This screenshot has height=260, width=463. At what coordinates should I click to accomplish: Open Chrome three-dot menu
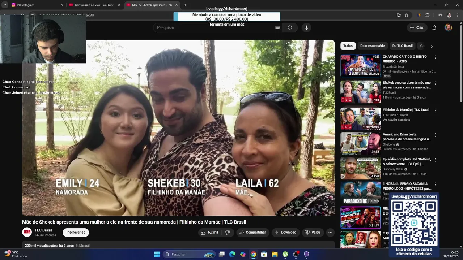(457, 15)
